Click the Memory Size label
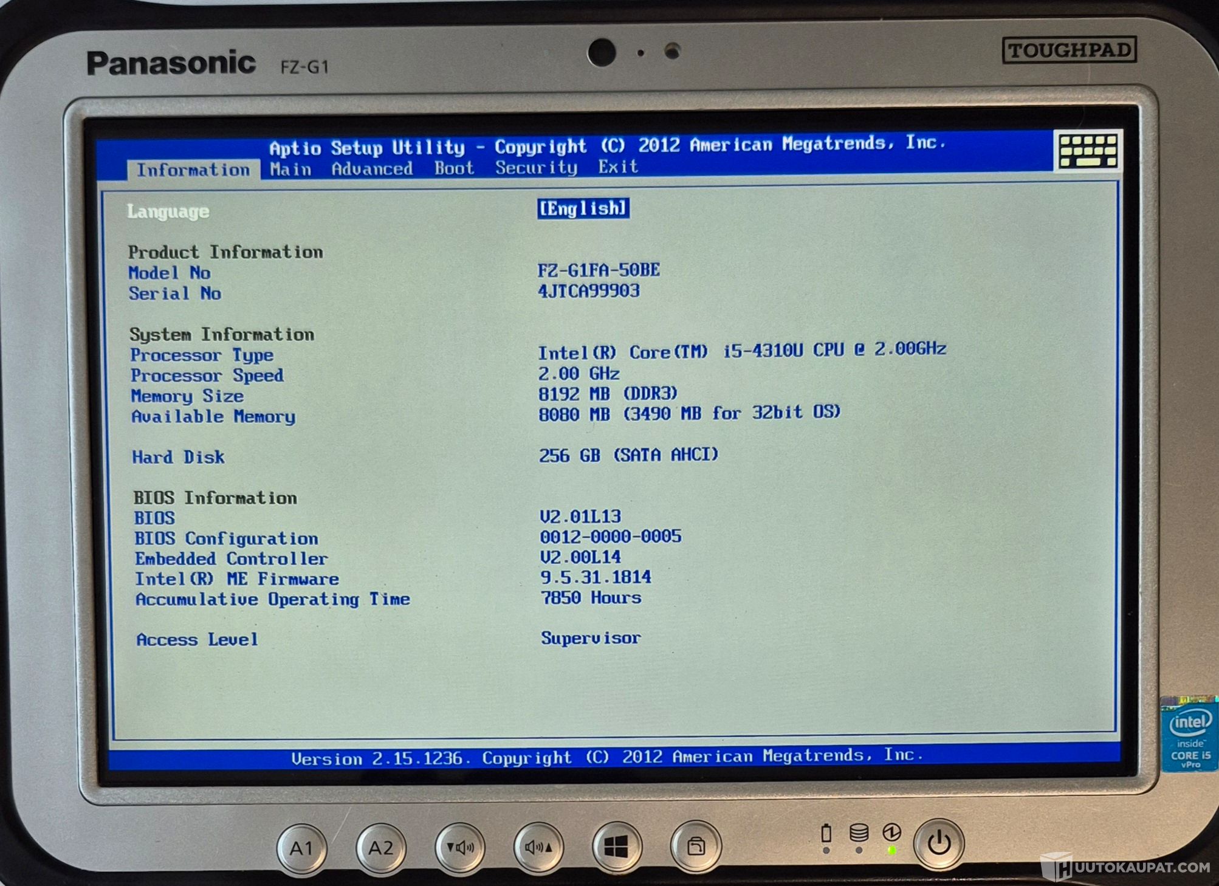Viewport: 1219px width, 886px height. (x=187, y=396)
